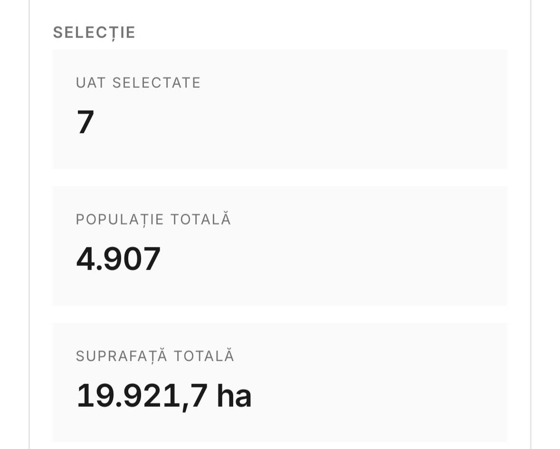Click the ha unit after 19.921,7
The width and height of the screenshot is (560, 449).
click(234, 396)
